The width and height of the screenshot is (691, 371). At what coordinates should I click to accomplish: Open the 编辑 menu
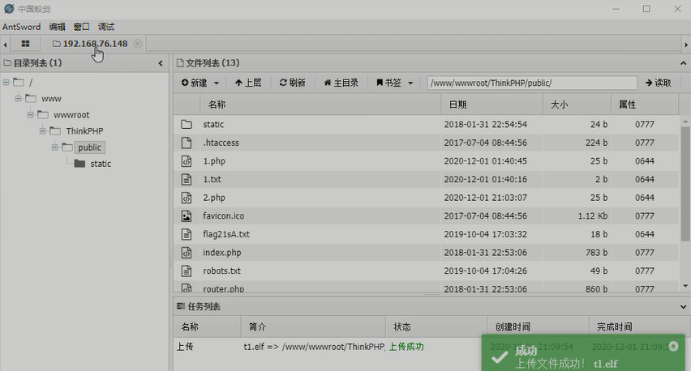58,27
